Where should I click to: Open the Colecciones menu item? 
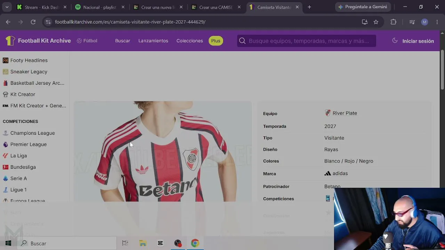[x=189, y=41]
